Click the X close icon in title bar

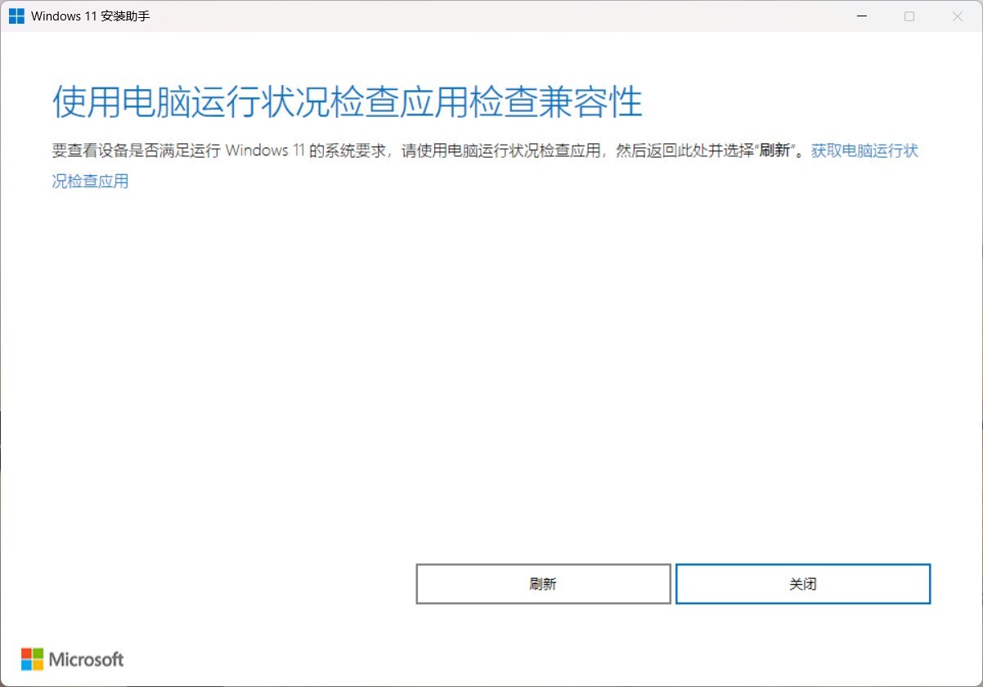pos(957,16)
